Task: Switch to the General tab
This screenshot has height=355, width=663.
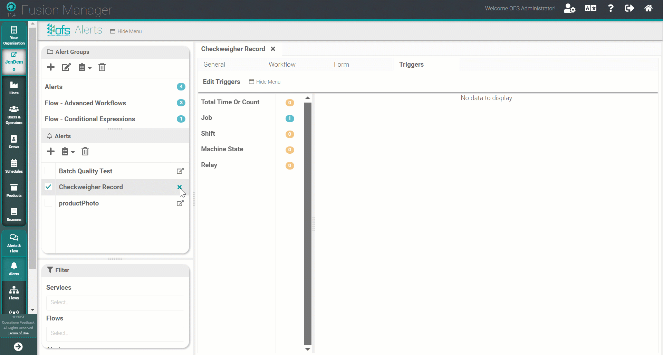Action: click(214, 65)
